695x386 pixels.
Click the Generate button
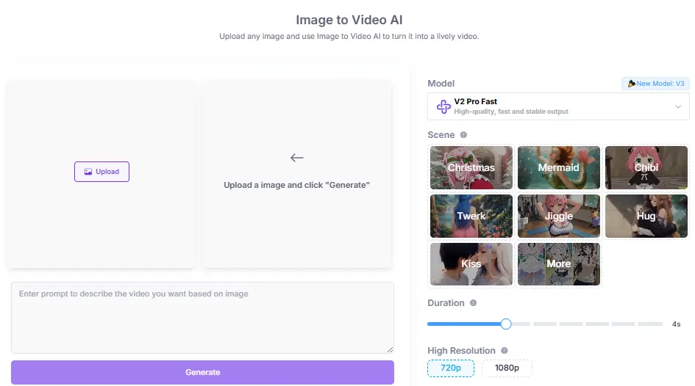point(202,372)
